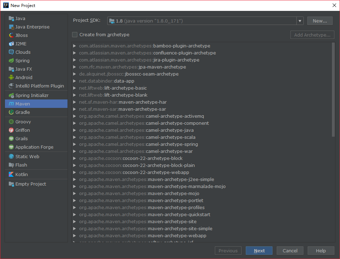The width and height of the screenshot is (340, 259).
Task: Choose the Flash icon
Action: coord(11,165)
